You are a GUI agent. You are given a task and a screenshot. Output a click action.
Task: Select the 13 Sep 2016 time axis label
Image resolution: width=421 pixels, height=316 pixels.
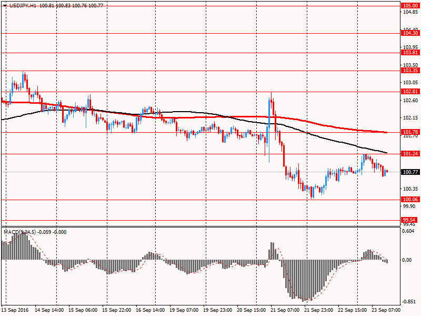pos(15,310)
